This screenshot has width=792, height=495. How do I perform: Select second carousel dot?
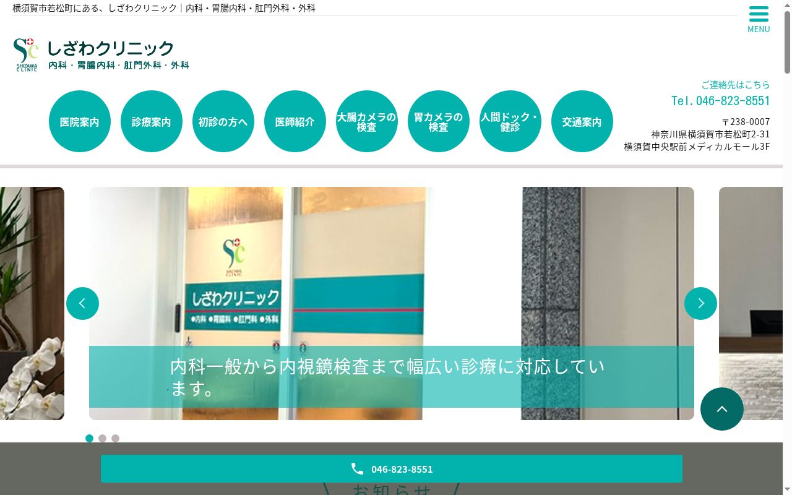tap(103, 438)
